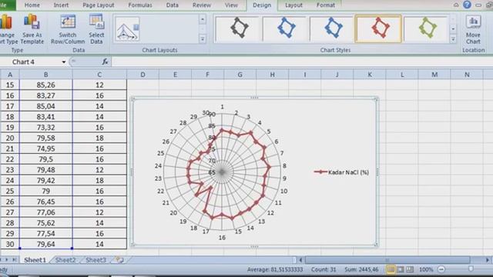This screenshot has height=277, width=493.
Task: Switch to Sheet3 tab
Action: [x=96, y=260]
